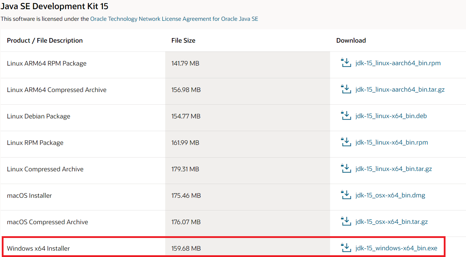Download jdk-15_linux-aarch64_bin.rpm link
The image size is (466, 257).
pyautogui.click(x=398, y=63)
